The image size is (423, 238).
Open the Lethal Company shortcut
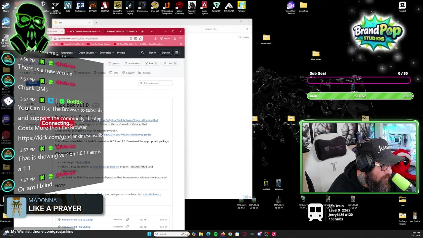click(179, 8)
